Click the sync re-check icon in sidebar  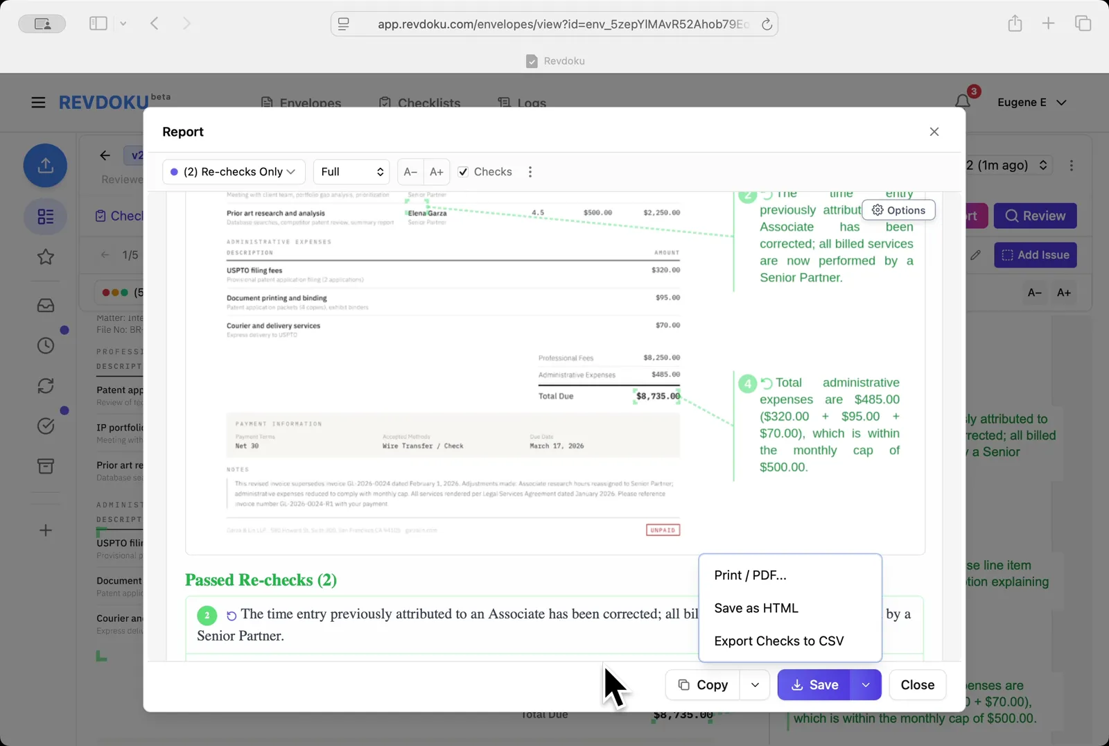(x=45, y=385)
